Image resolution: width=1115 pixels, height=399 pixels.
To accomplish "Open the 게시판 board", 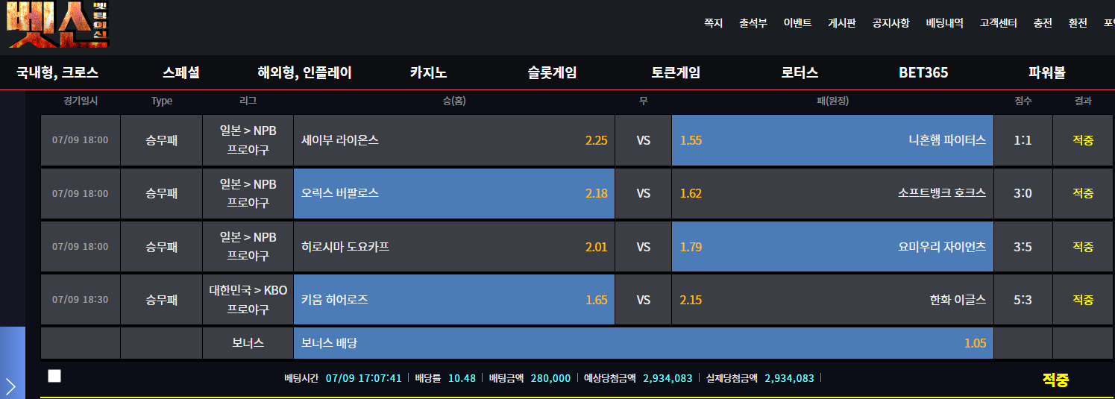I will tap(841, 23).
